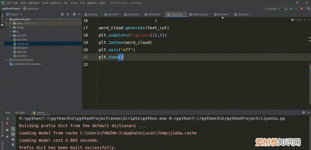This screenshot has height=150, width=311.
Task: Click the locate/scroll-from-source target icon in Project panel
Action: coord(62,14)
